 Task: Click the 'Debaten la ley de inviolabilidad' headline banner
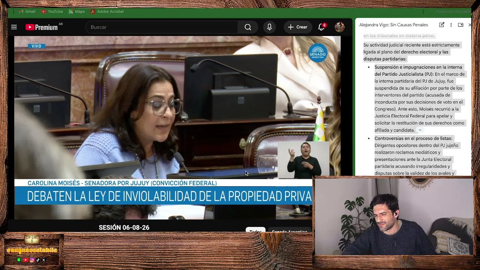click(163, 196)
